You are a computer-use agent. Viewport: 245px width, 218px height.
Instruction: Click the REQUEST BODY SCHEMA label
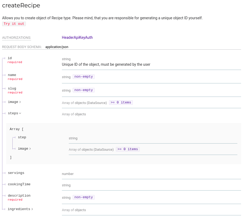(22, 47)
